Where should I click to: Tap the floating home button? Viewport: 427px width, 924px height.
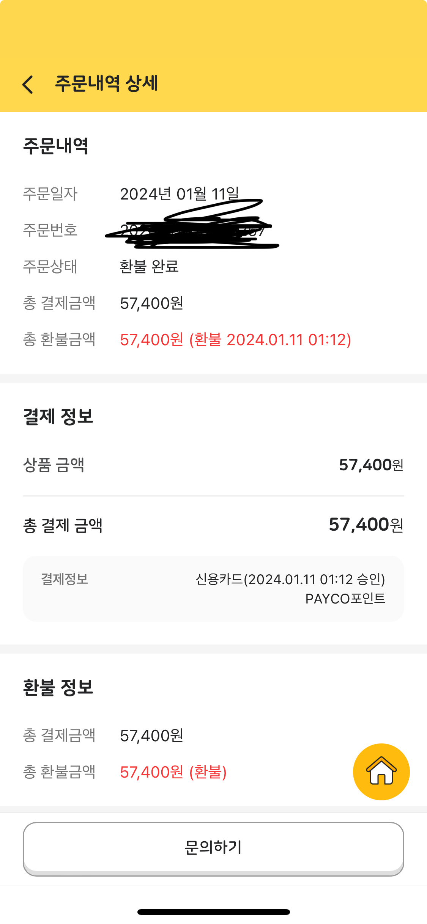coord(381,772)
